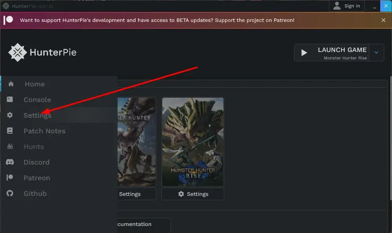
Task: Select Settings in the side menu
Action: click(x=59, y=115)
